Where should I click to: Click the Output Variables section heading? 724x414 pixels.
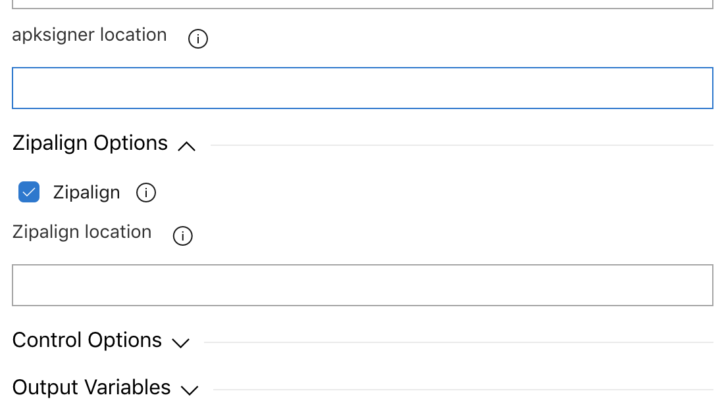pos(91,388)
